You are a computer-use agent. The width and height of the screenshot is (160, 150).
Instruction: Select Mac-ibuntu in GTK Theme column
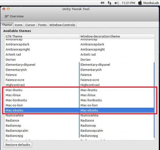coord(42,90)
